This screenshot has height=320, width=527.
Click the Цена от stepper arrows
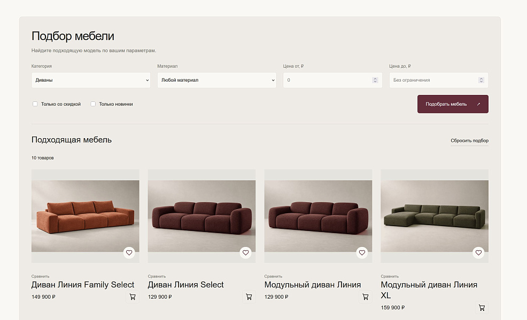(x=375, y=80)
